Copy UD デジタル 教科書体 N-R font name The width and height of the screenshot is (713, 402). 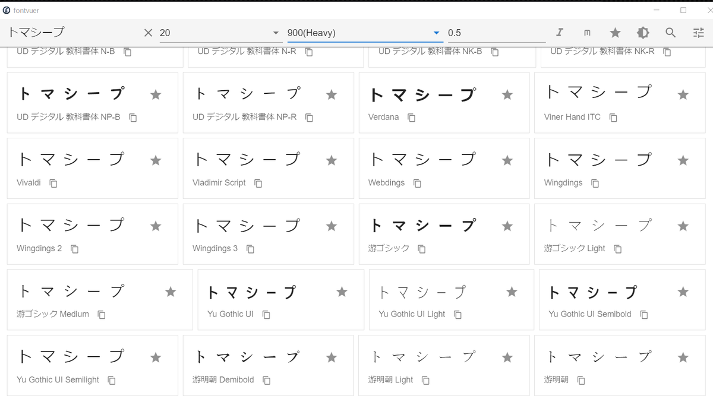click(x=309, y=52)
